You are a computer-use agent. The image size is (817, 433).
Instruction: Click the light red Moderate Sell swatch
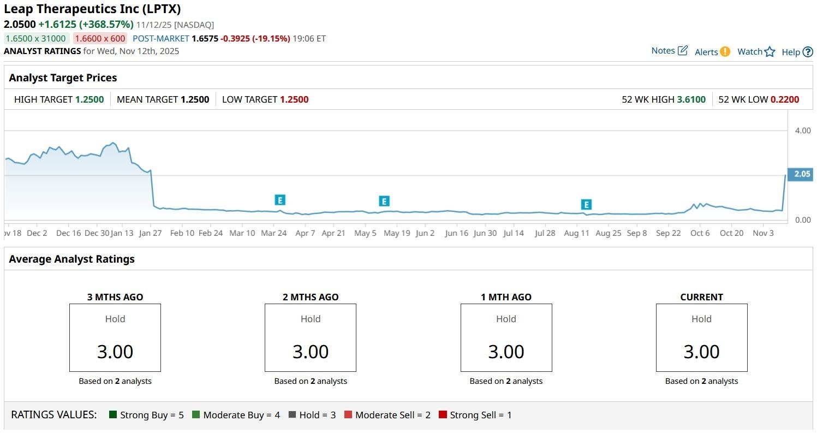(348, 415)
